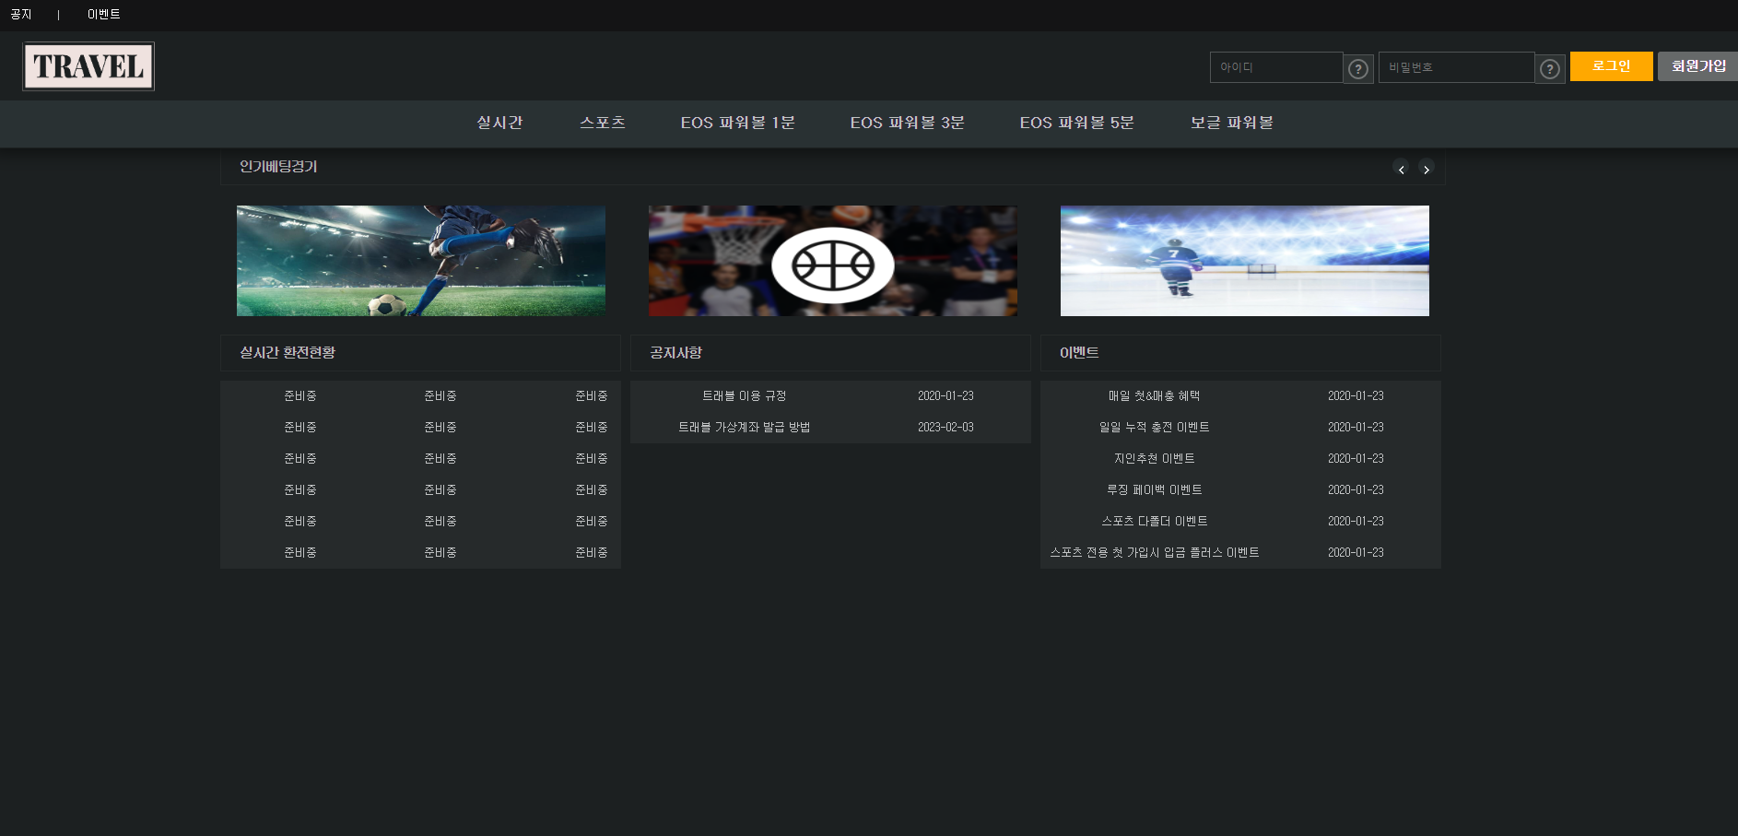
Task: Click the TRAVEL logo
Action: pyautogui.click(x=88, y=66)
